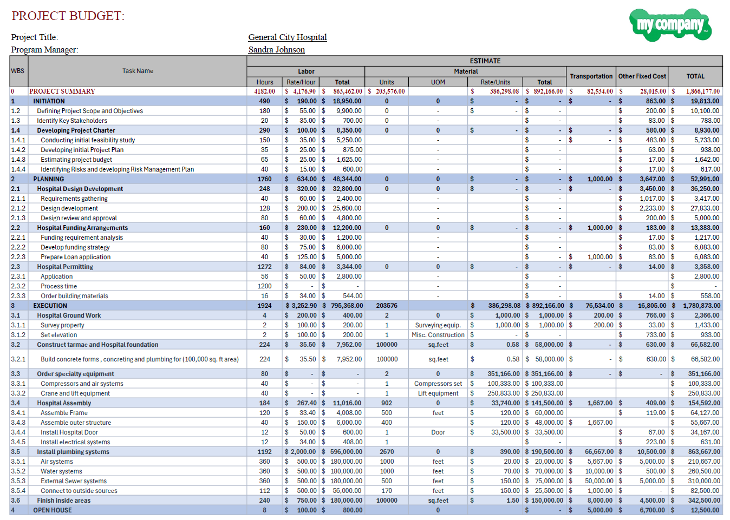Image resolution: width=730 pixels, height=520 pixels.
Task: Click the Material group header
Action: pos(466,71)
